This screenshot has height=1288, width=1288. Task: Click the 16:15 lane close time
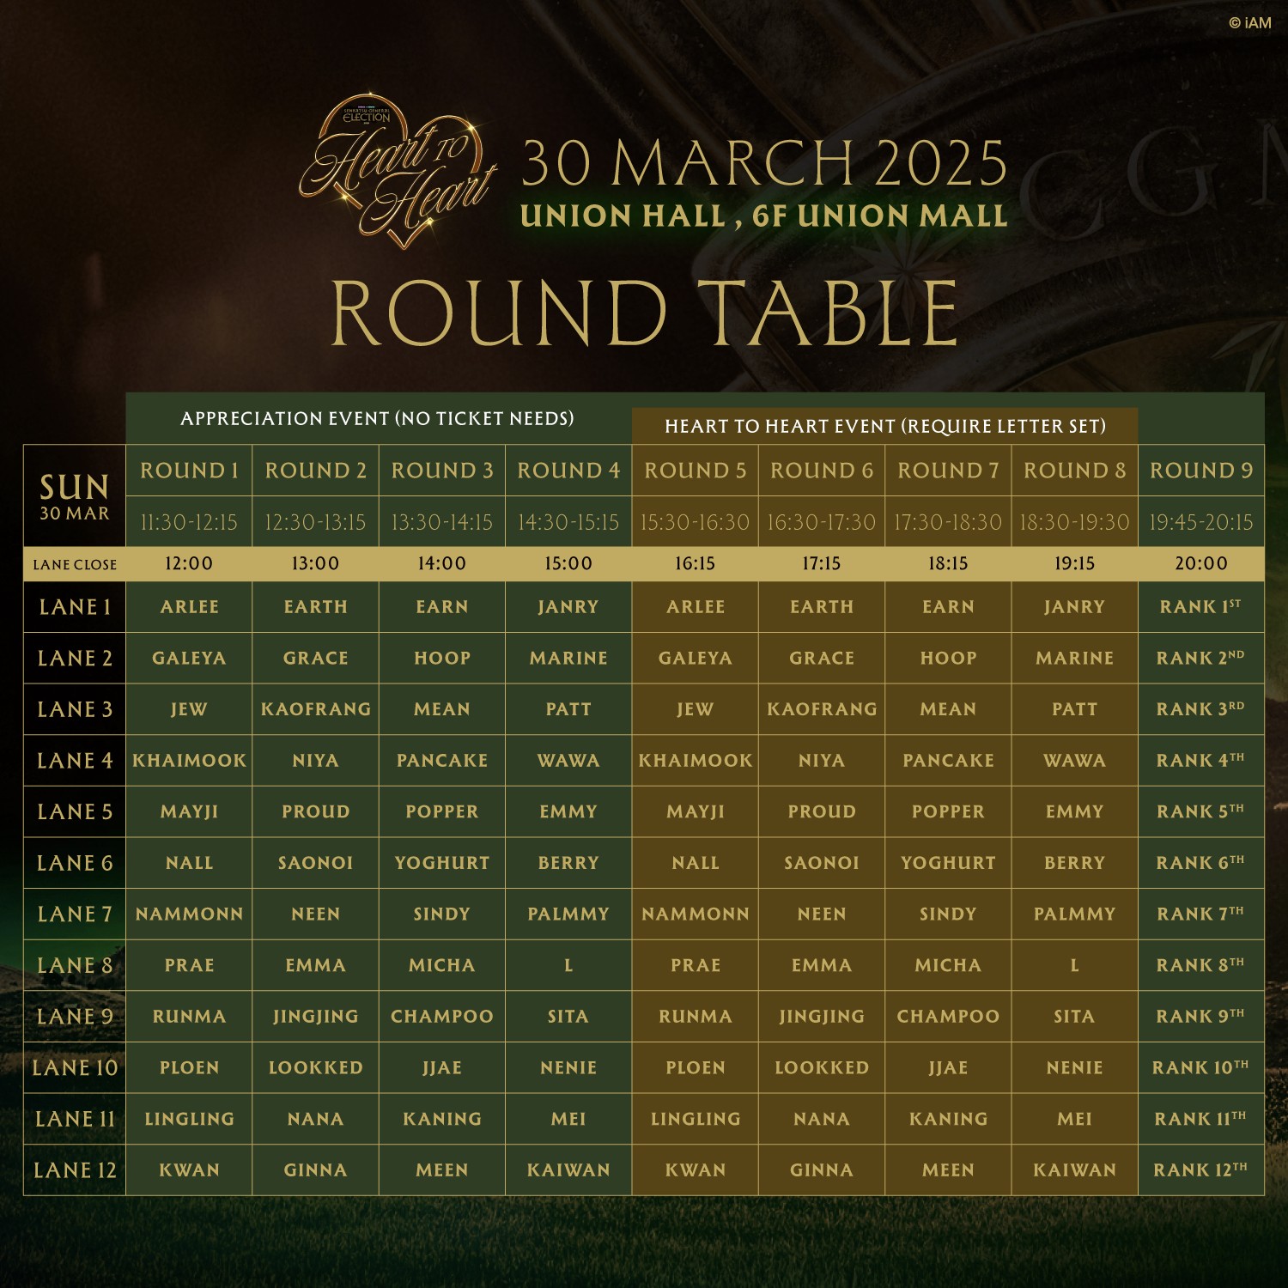[695, 564]
